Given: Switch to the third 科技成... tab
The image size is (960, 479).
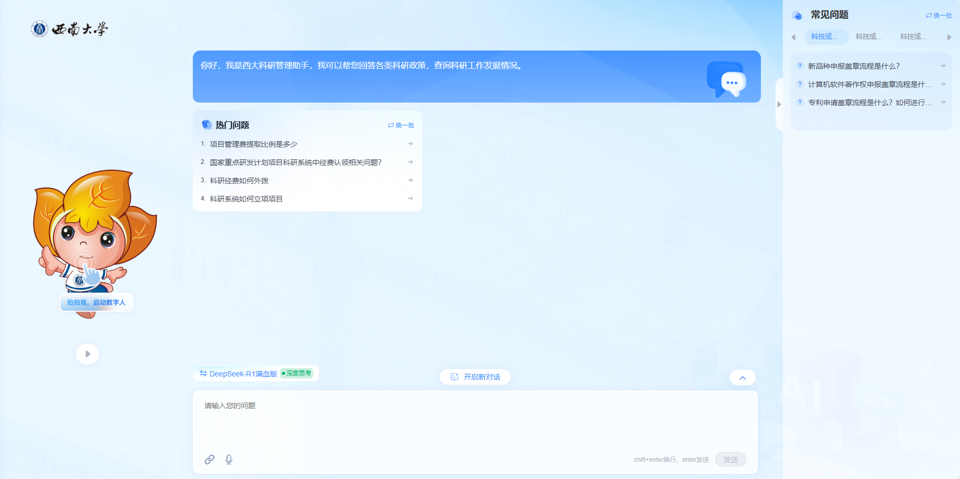Looking at the screenshot, I should tap(914, 37).
